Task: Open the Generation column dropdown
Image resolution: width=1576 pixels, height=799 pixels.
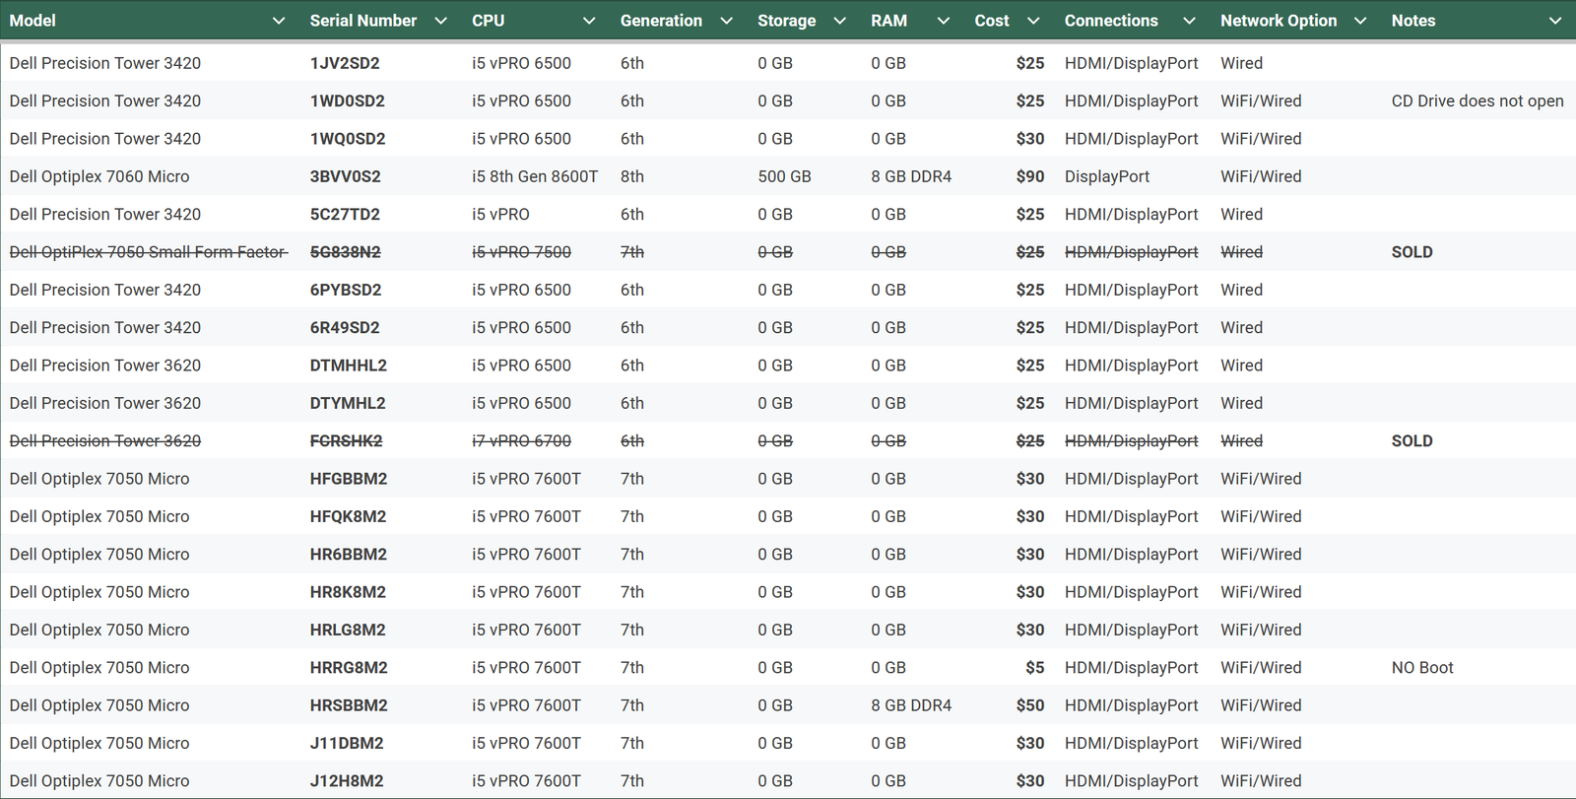Action: 727,21
